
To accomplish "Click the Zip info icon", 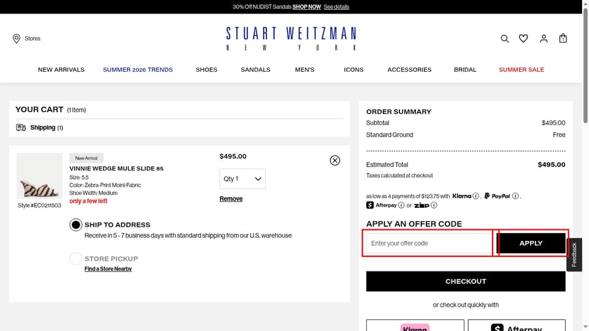I will tap(434, 205).
